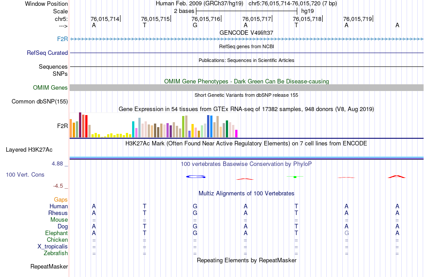Click the blue G conservation logo in PhyloP
Viewport: 424px width, 277px height.
click(196, 177)
